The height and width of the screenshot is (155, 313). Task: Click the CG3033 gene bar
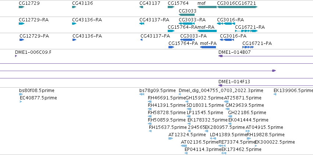(186, 15)
